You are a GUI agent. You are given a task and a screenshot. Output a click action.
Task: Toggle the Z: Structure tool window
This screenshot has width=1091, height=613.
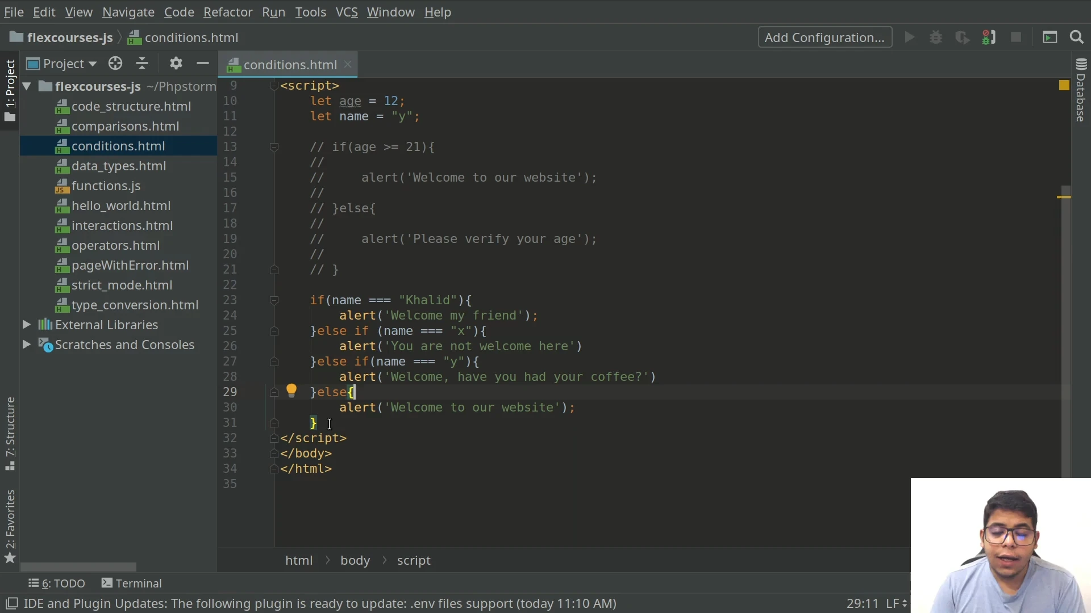tap(10, 434)
